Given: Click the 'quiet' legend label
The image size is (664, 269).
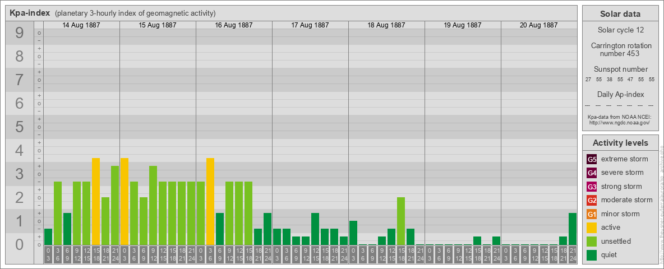Looking at the screenshot, I should pyautogui.click(x=609, y=255).
